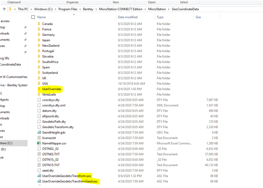Select Windows (C:) drive in navigation pane
The image size is (263, 188).
[x=14, y=143]
